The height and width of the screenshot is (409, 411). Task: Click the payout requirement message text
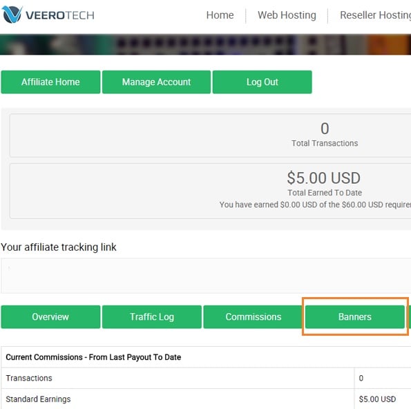click(x=315, y=204)
